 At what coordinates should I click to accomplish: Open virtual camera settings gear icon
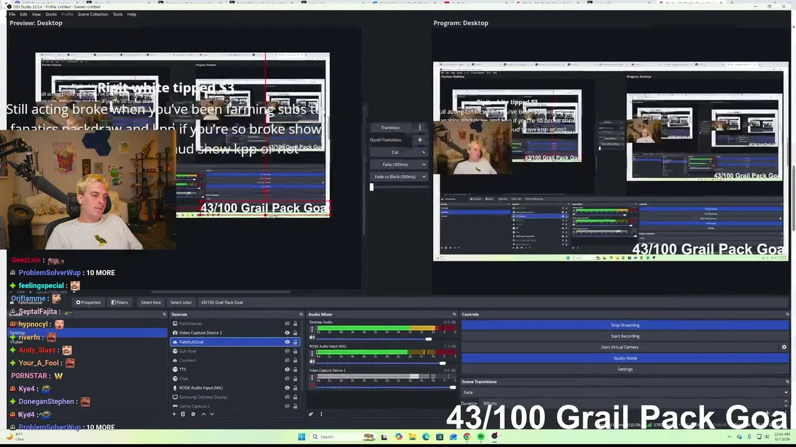click(784, 347)
